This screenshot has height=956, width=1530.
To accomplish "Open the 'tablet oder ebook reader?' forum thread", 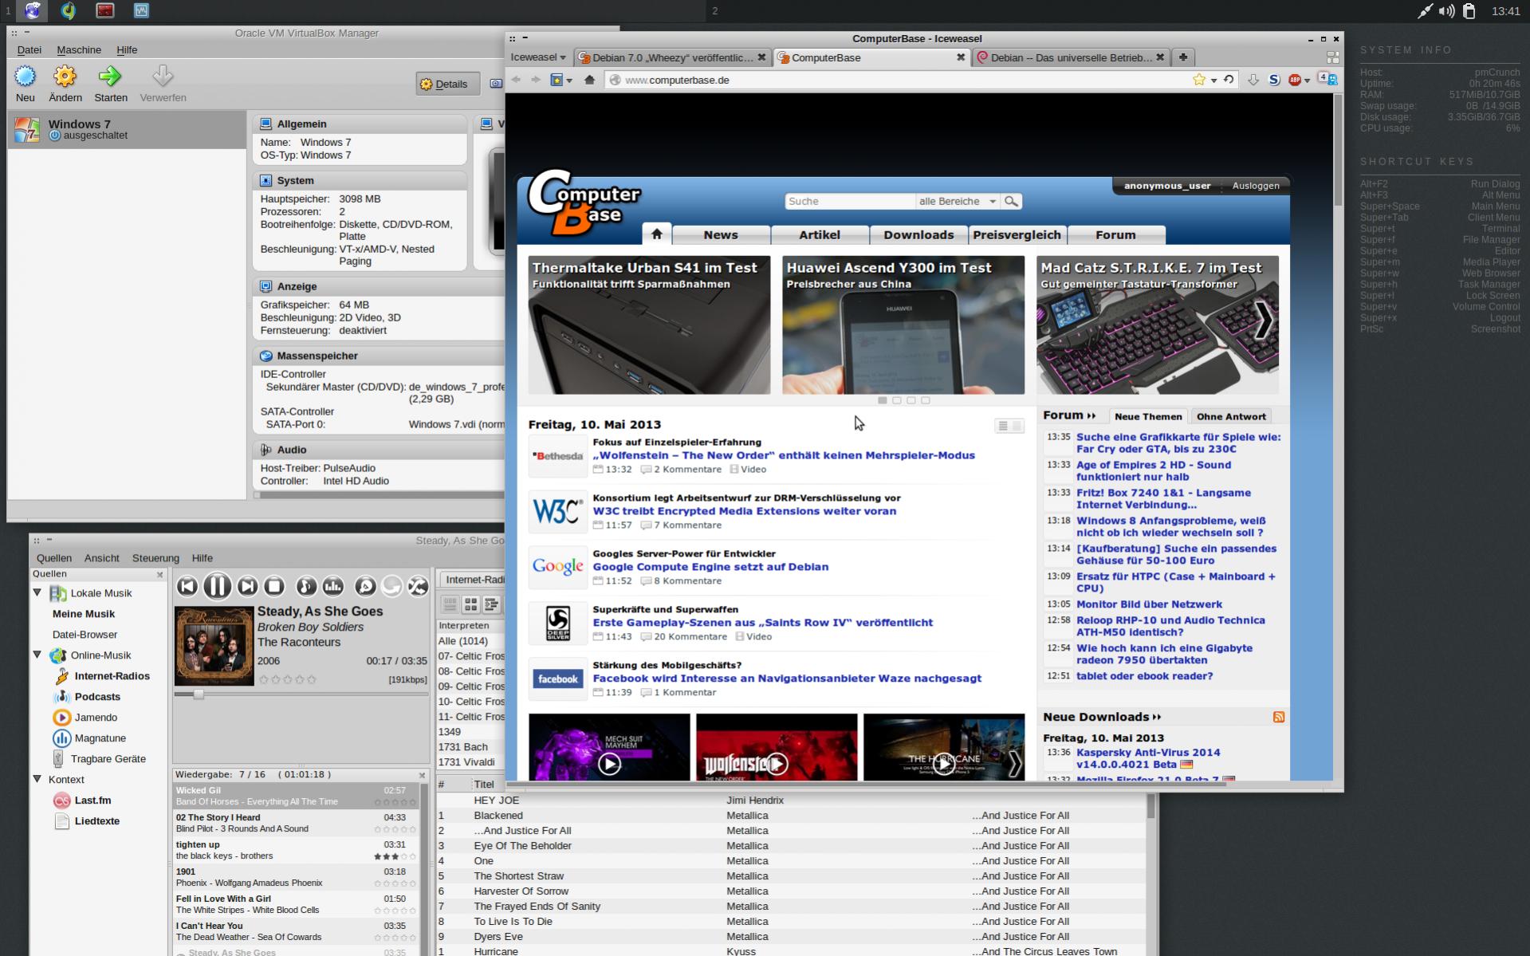I will 1144,676.
